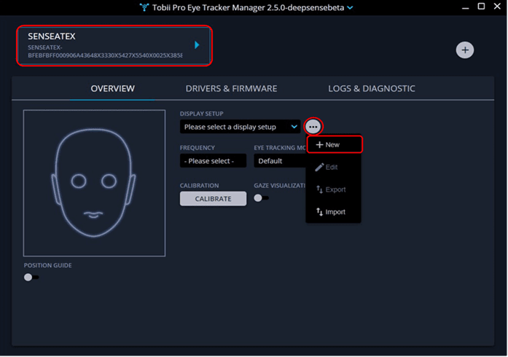Open the Drivers & Firmware tab
The image size is (508, 357).
pyautogui.click(x=231, y=88)
